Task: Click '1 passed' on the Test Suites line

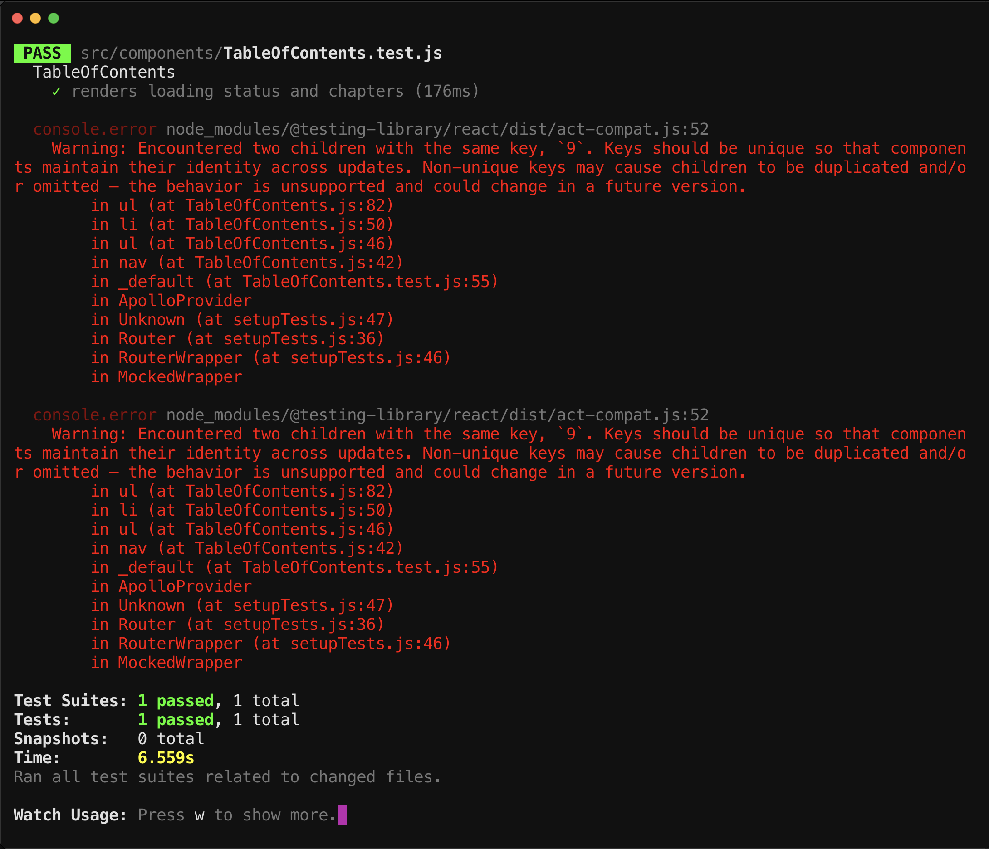Action: point(176,701)
